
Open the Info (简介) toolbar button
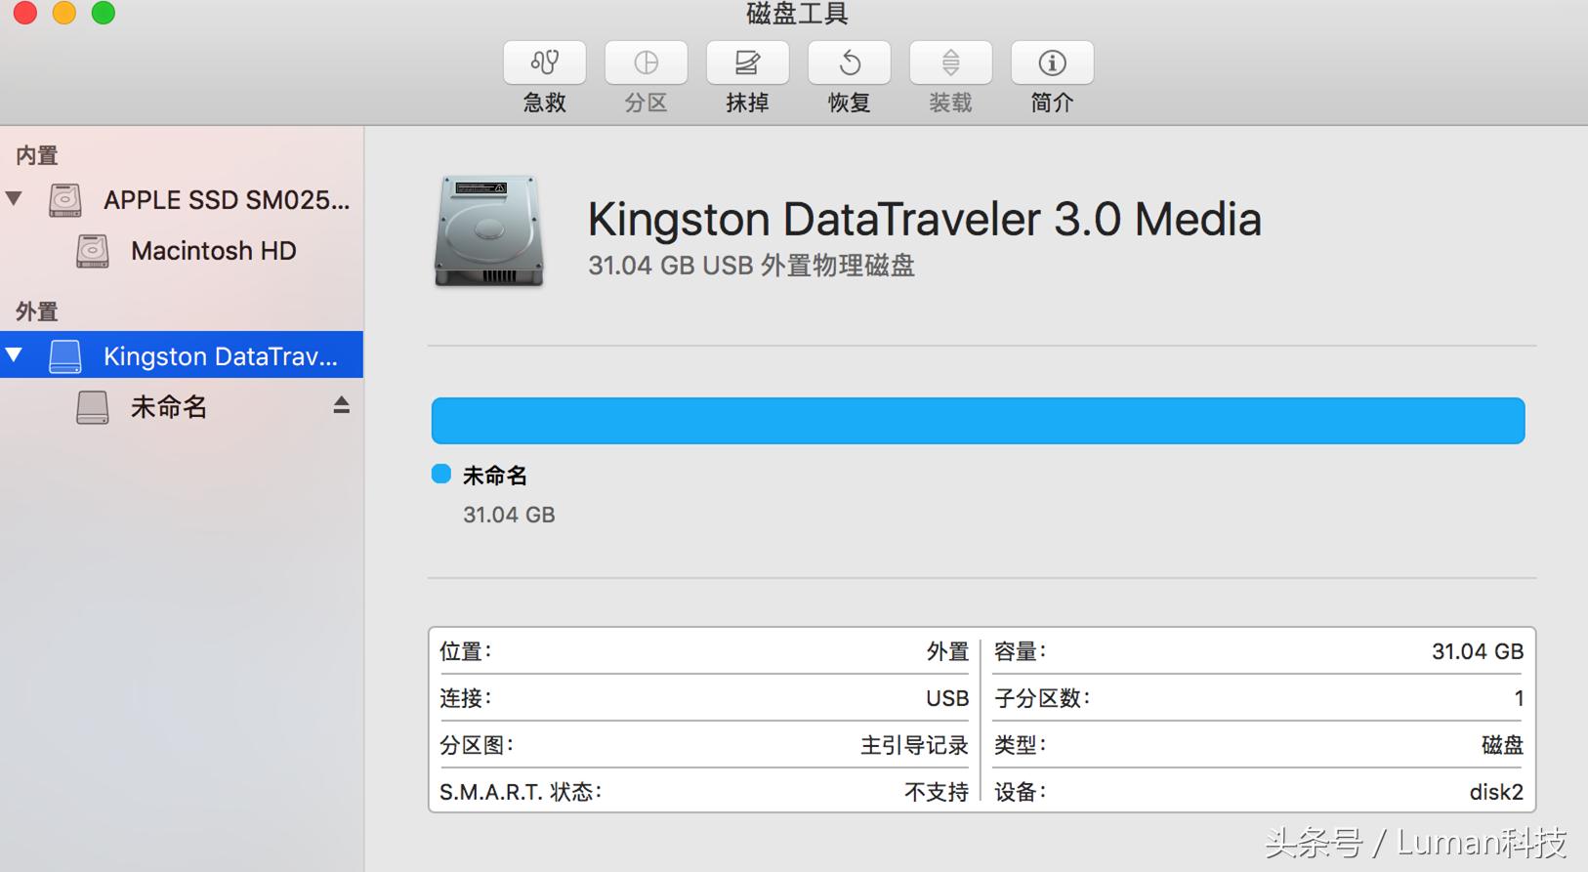(1053, 62)
